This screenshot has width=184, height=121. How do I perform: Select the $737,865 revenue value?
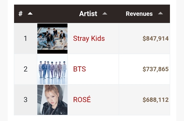(x=156, y=69)
